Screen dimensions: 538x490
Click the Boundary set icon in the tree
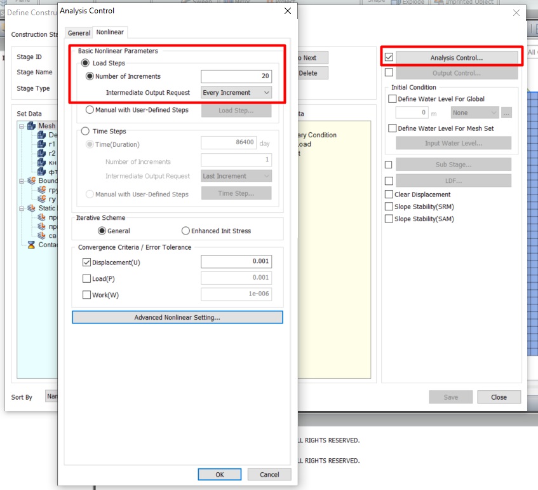(x=32, y=180)
